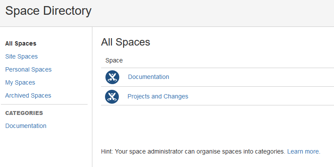Click the Projects and Changes space logo icon
This screenshot has height=167, width=334.
point(112,97)
